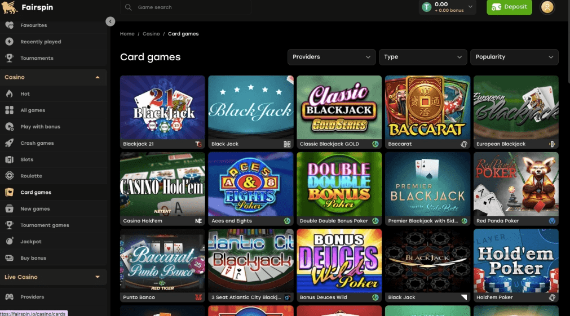
Task: Open Hold'em Poker game thumbnail
Action: (516, 261)
